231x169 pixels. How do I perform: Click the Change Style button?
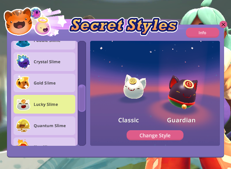click(155, 135)
